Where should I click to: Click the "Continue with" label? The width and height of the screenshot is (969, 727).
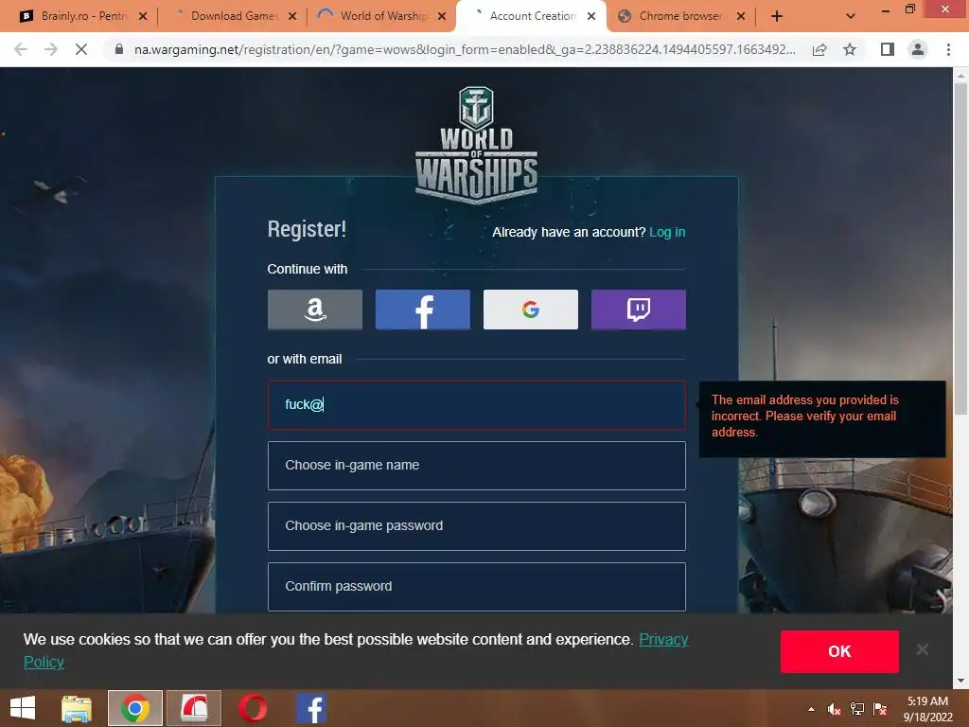(308, 269)
